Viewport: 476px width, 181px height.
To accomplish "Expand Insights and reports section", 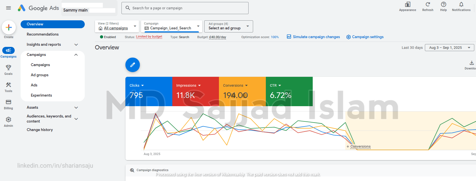I will [x=76, y=45].
